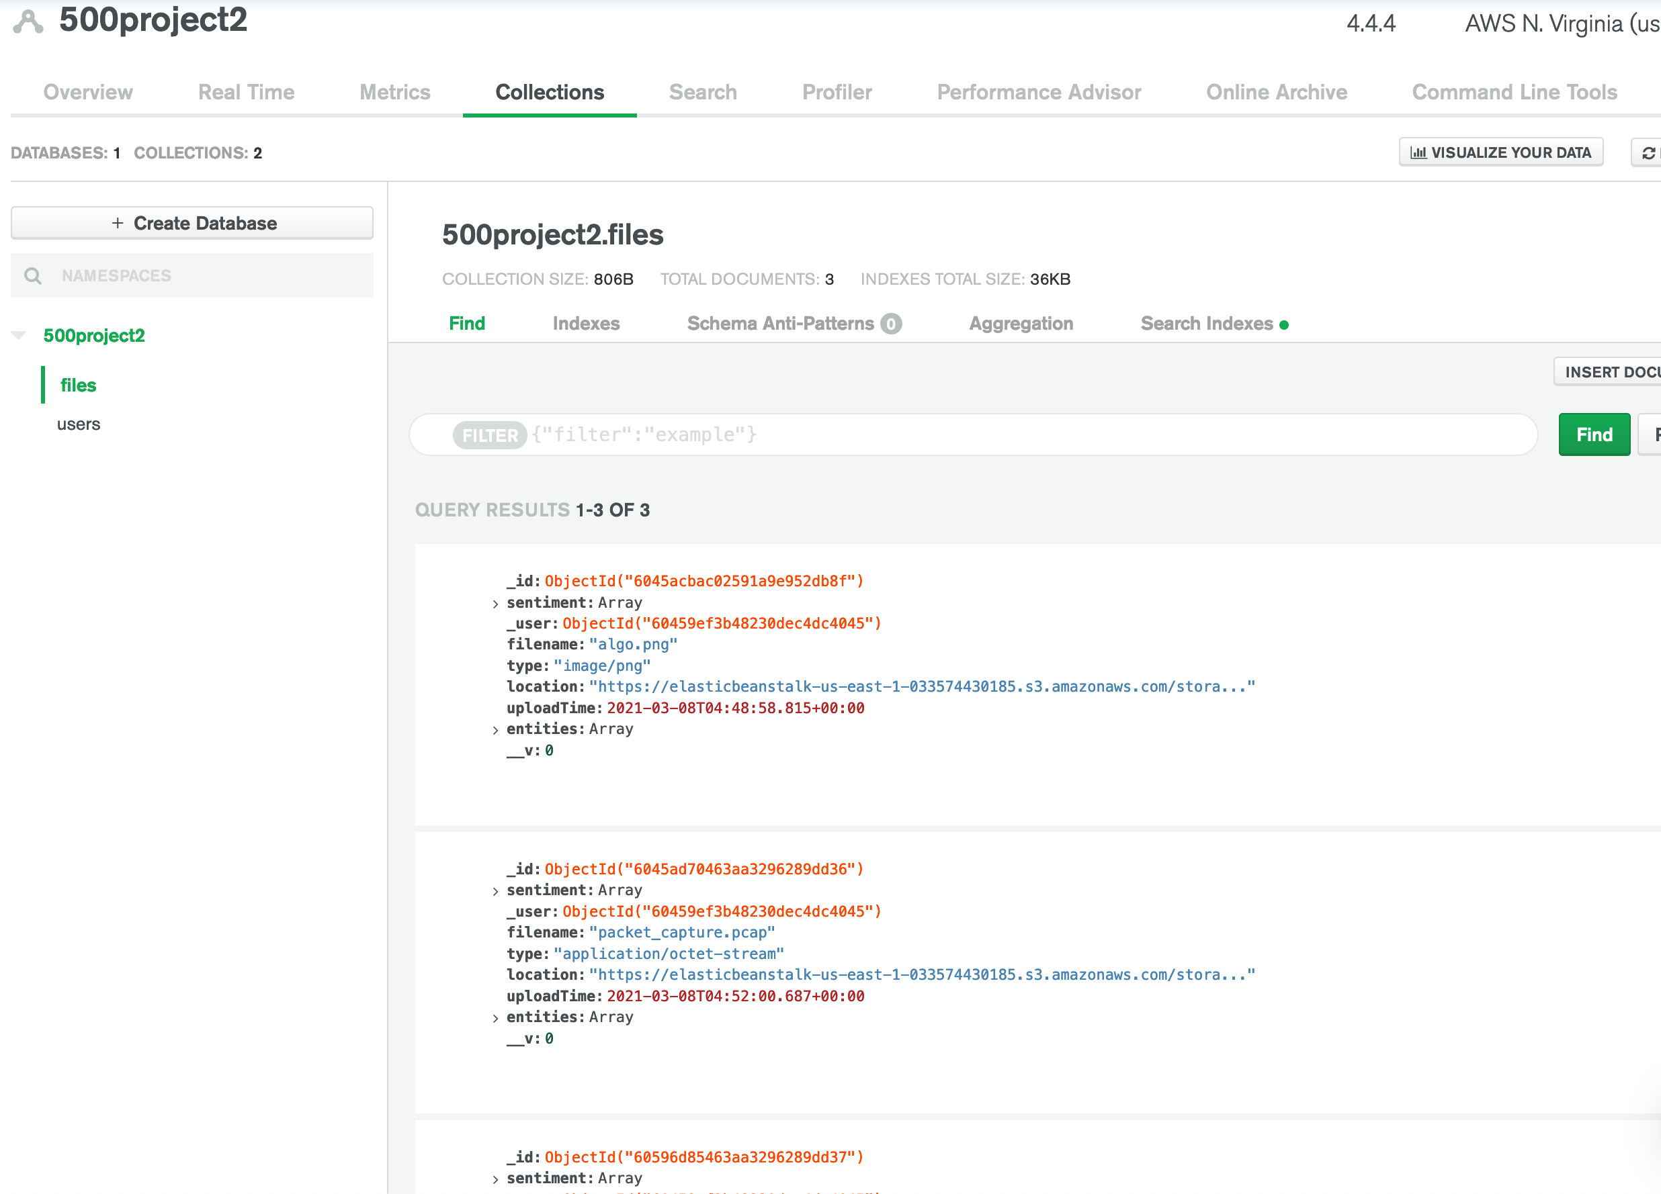Select the users collection
This screenshot has width=1661, height=1194.
pos(79,424)
